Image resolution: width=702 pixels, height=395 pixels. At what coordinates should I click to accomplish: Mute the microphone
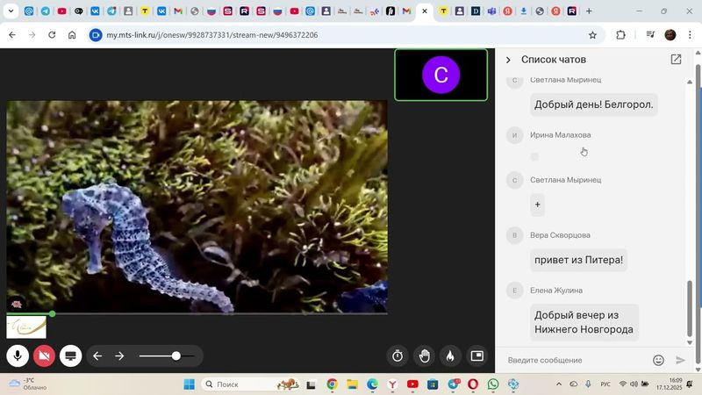(17, 355)
